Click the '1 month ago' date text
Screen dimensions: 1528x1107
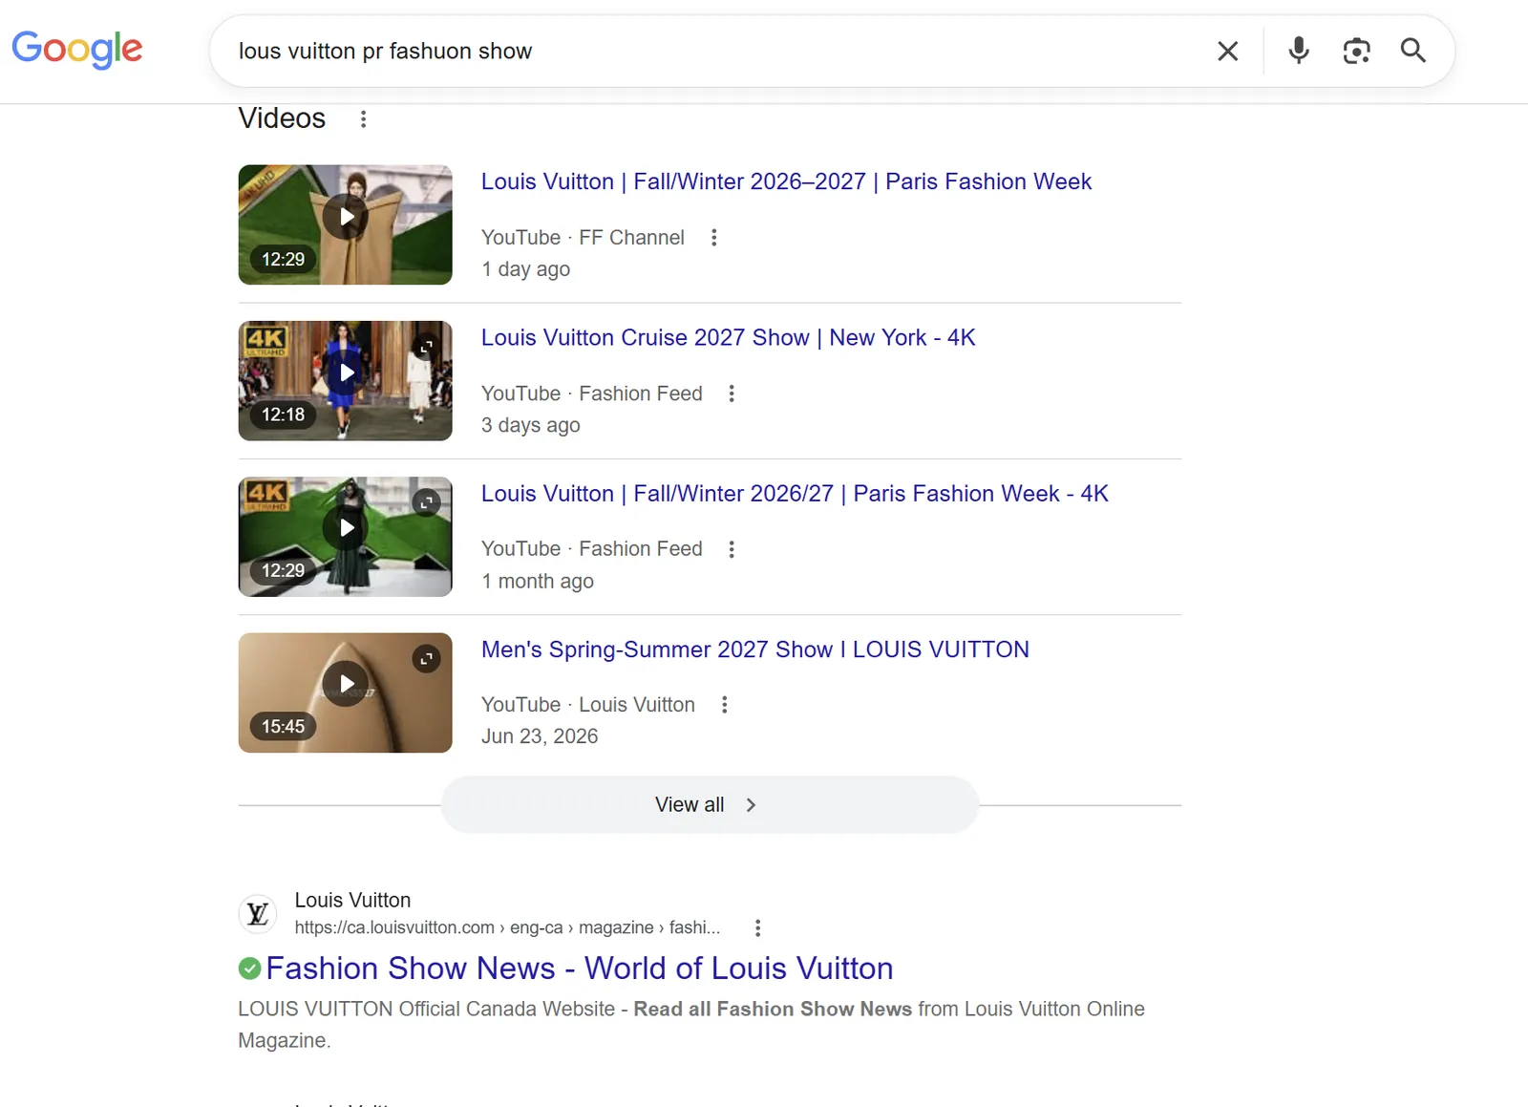(x=537, y=581)
